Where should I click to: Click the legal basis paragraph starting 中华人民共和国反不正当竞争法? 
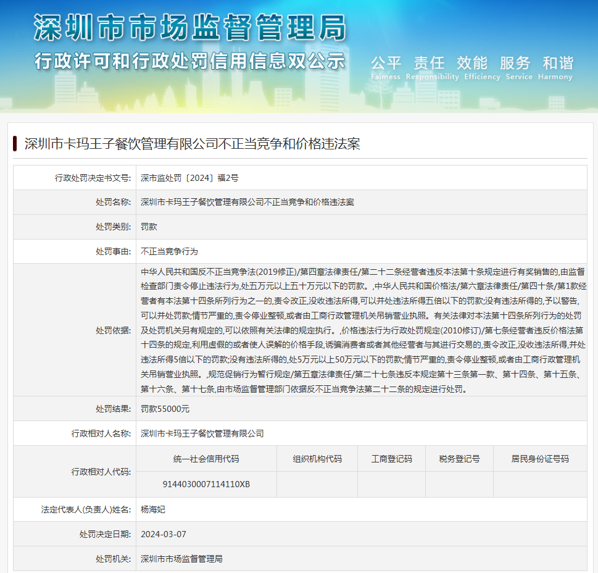click(363, 330)
